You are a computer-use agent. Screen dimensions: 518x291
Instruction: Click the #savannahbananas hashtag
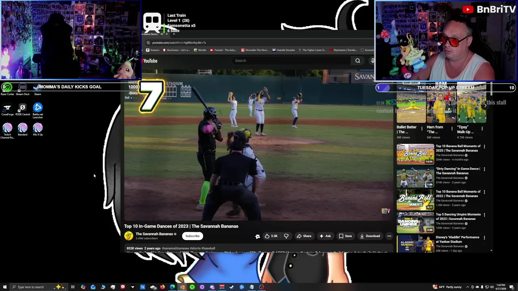point(175,248)
